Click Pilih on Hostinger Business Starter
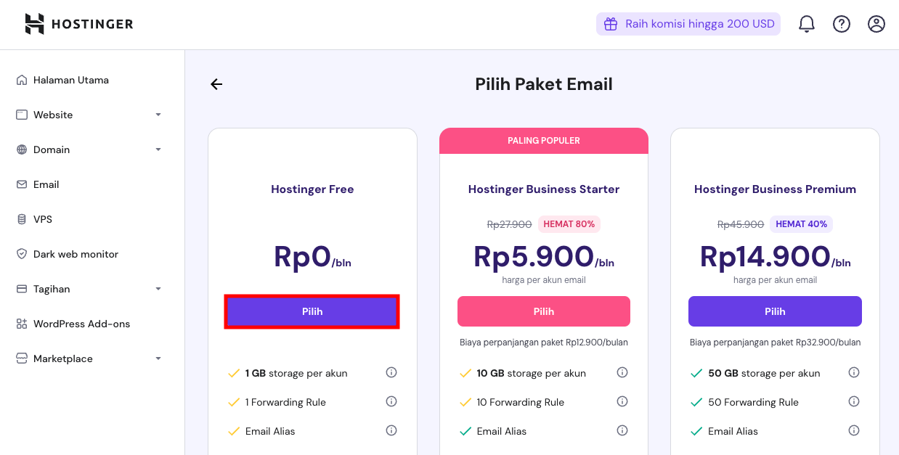The image size is (899, 455). click(x=543, y=311)
